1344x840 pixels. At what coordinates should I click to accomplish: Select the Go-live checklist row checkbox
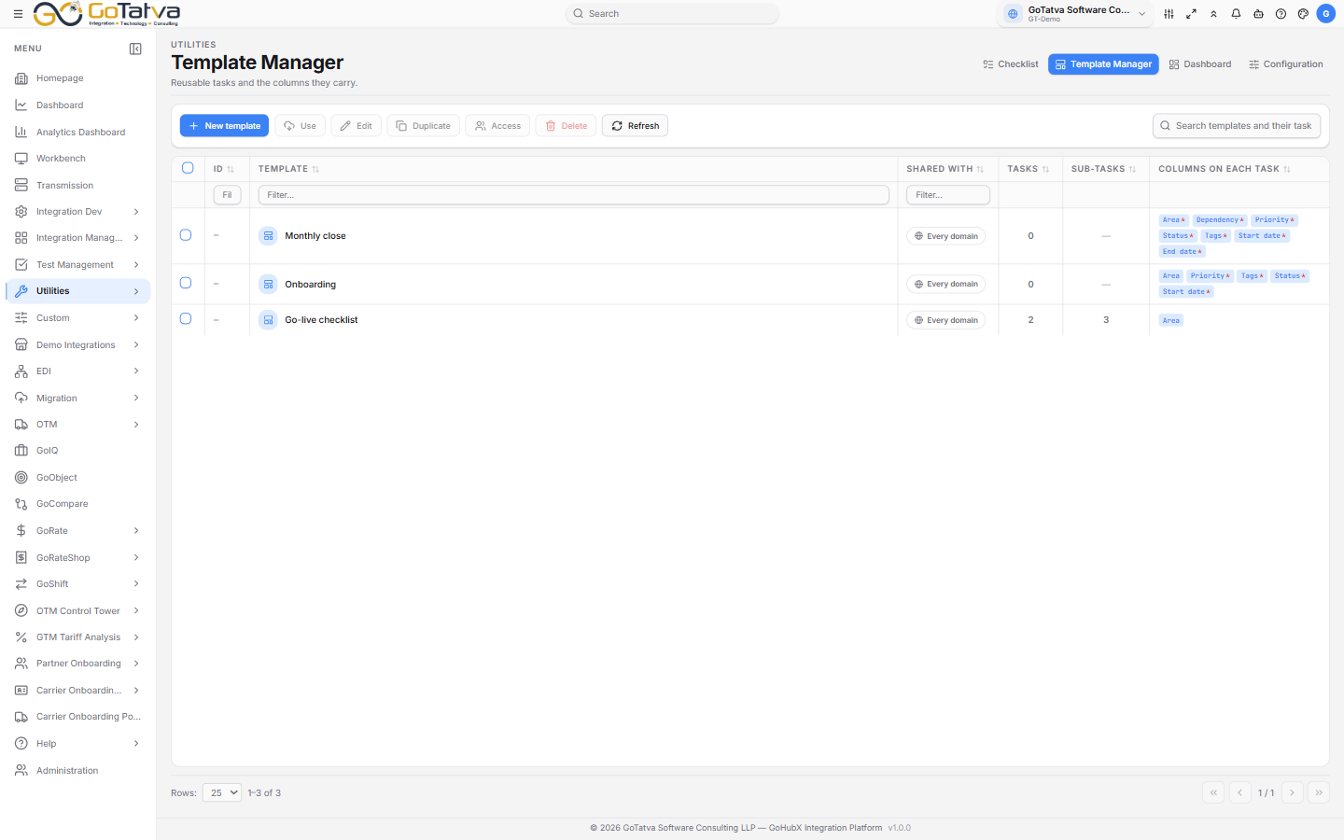[186, 319]
